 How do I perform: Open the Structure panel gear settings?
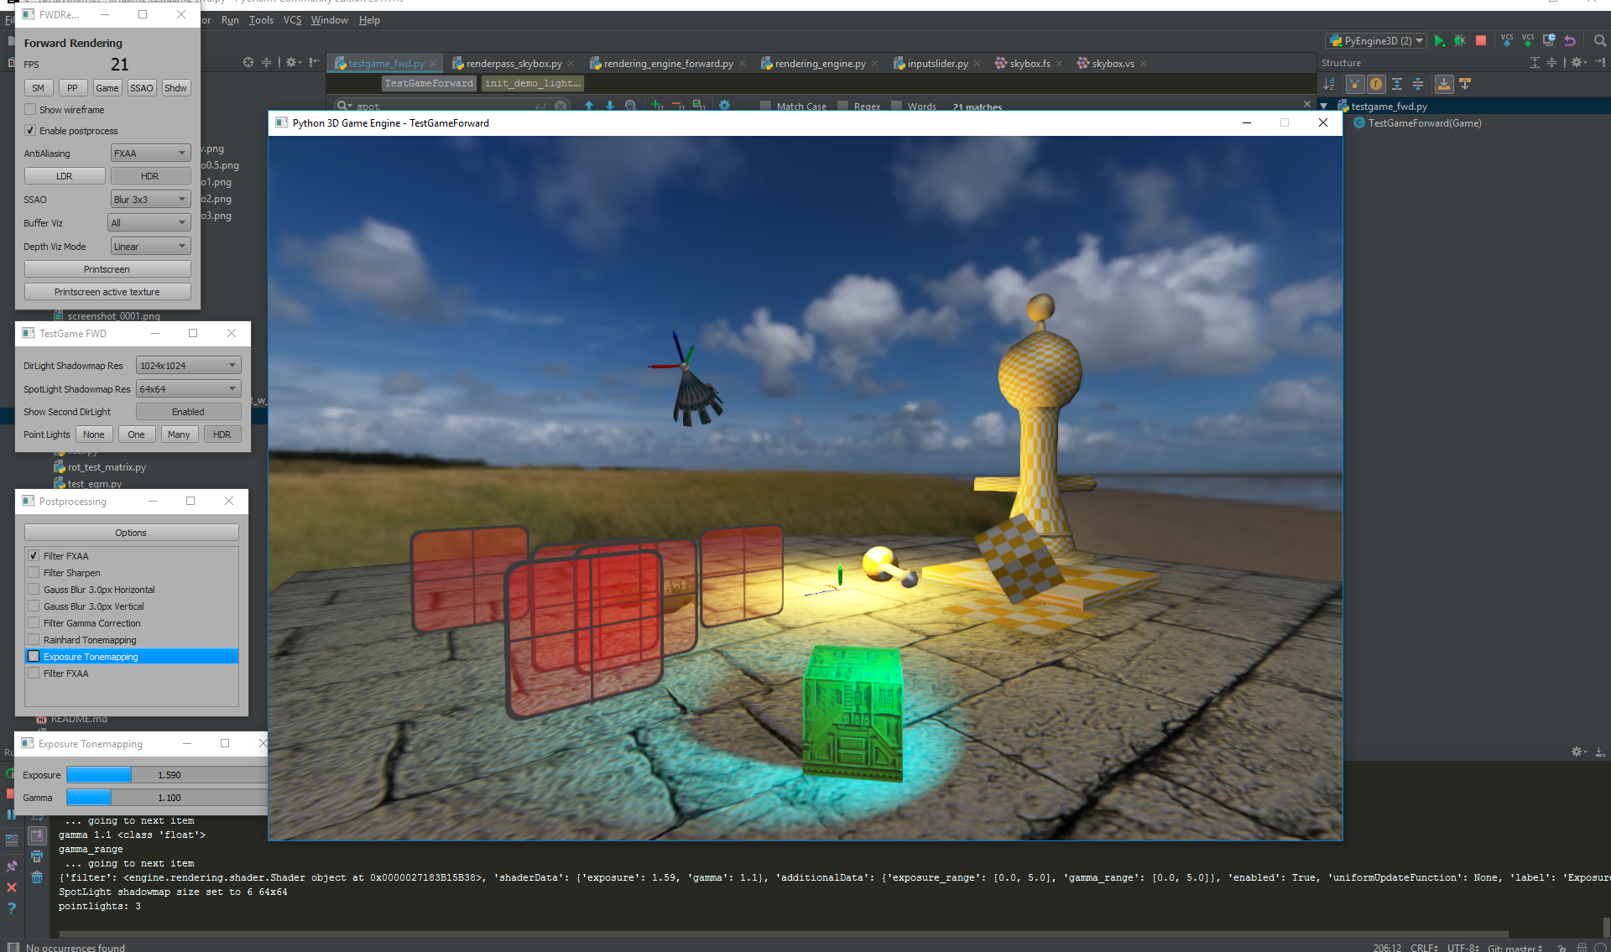coord(1578,63)
